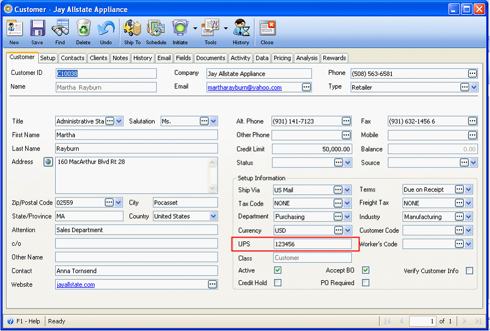The image size is (490, 331).
Task: Click into the Credit Limit field
Action: tap(312, 149)
